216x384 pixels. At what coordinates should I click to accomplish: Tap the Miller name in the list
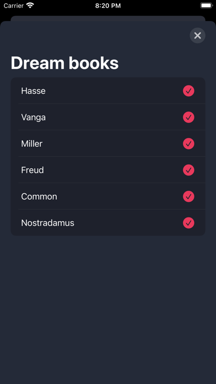[x=32, y=144]
